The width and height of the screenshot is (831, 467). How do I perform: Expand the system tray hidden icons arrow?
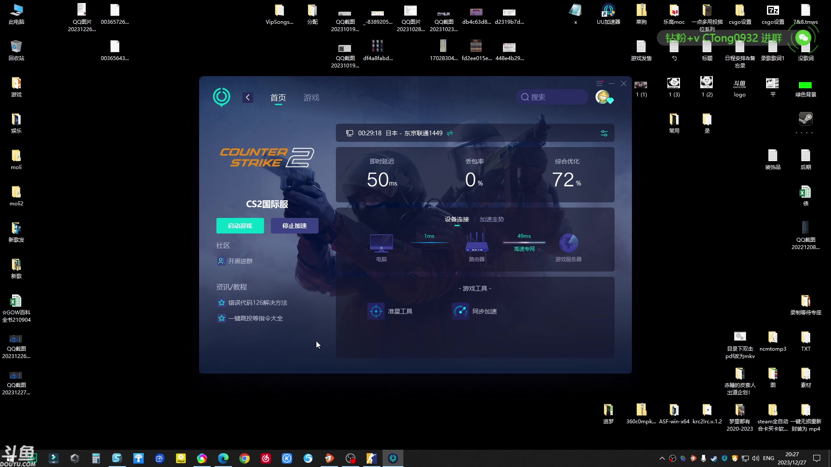(x=662, y=458)
